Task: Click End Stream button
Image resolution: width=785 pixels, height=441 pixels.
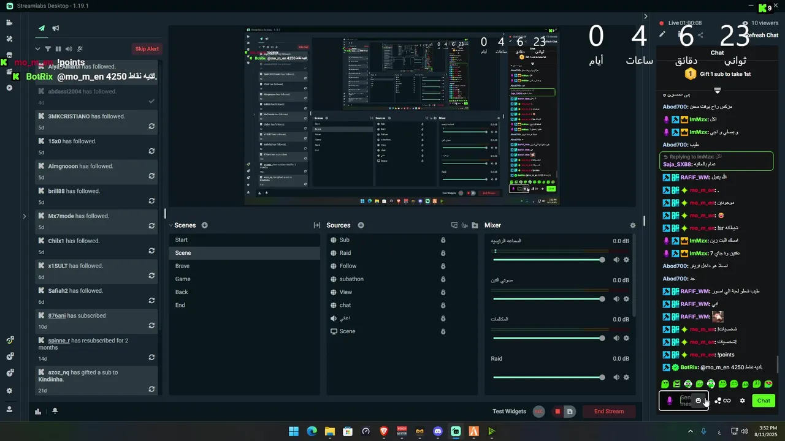Action: (609, 412)
